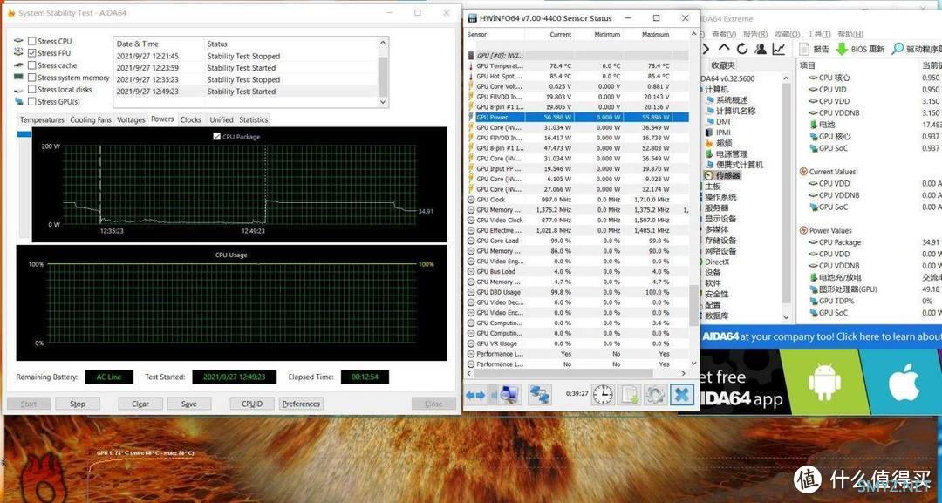Click BIOS 更新 green arrow button

pos(860,49)
